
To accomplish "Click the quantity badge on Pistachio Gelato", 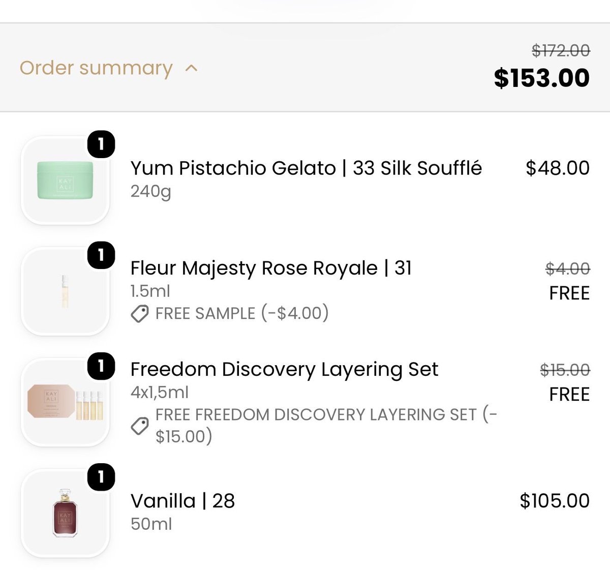I will point(101,144).
